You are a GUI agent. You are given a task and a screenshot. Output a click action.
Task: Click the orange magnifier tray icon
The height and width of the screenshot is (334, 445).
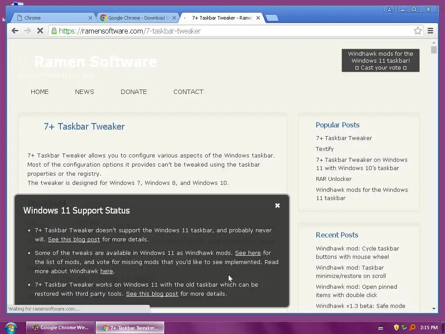point(412,327)
